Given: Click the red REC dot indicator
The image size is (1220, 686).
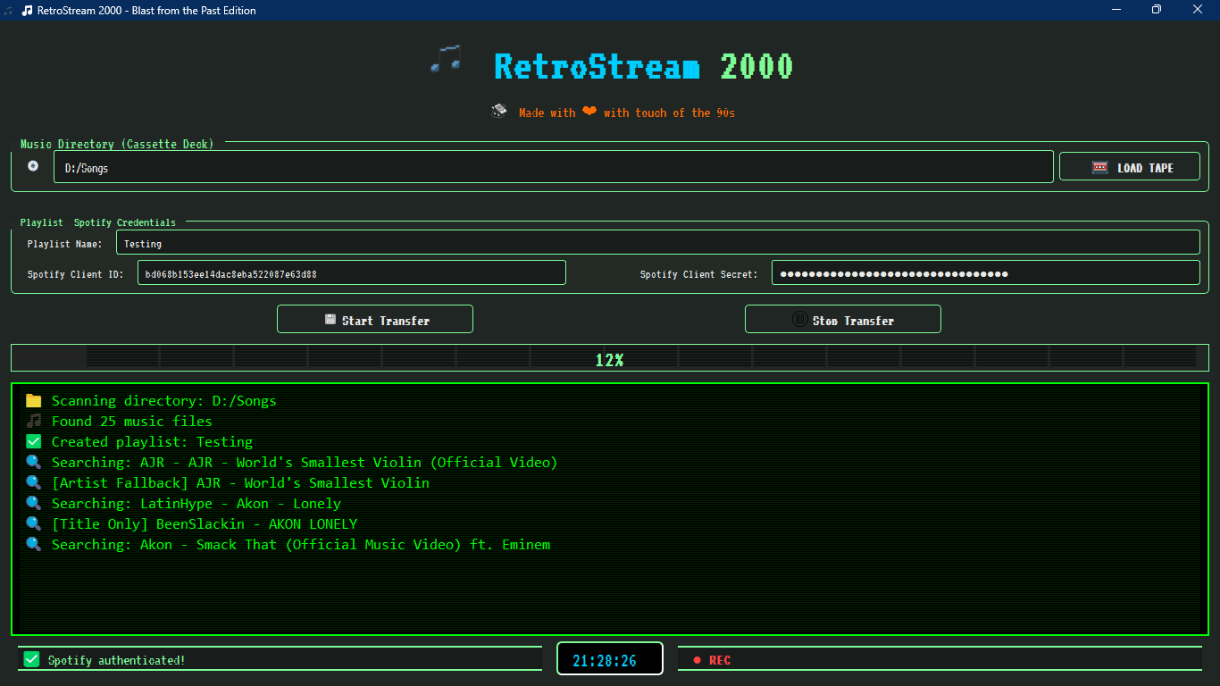Looking at the screenshot, I should [x=698, y=660].
